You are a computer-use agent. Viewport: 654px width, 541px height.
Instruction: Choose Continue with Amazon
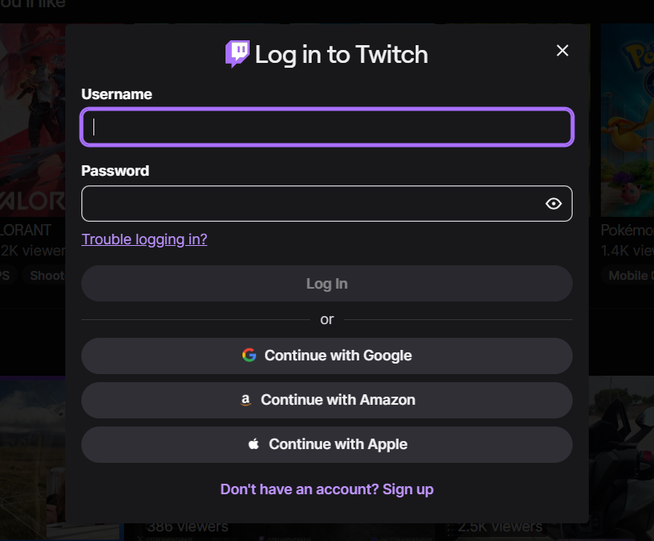[327, 400]
